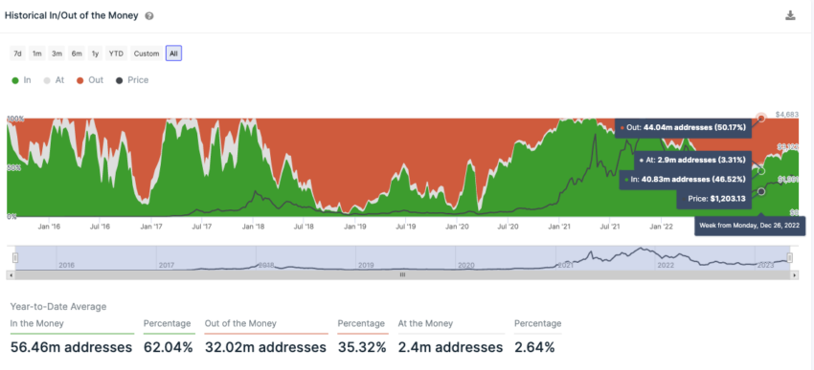Toggle the In series legend

pyautogui.click(x=21, y=80)
